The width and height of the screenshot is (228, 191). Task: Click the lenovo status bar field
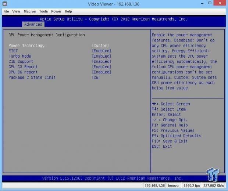tap(173, 185)
